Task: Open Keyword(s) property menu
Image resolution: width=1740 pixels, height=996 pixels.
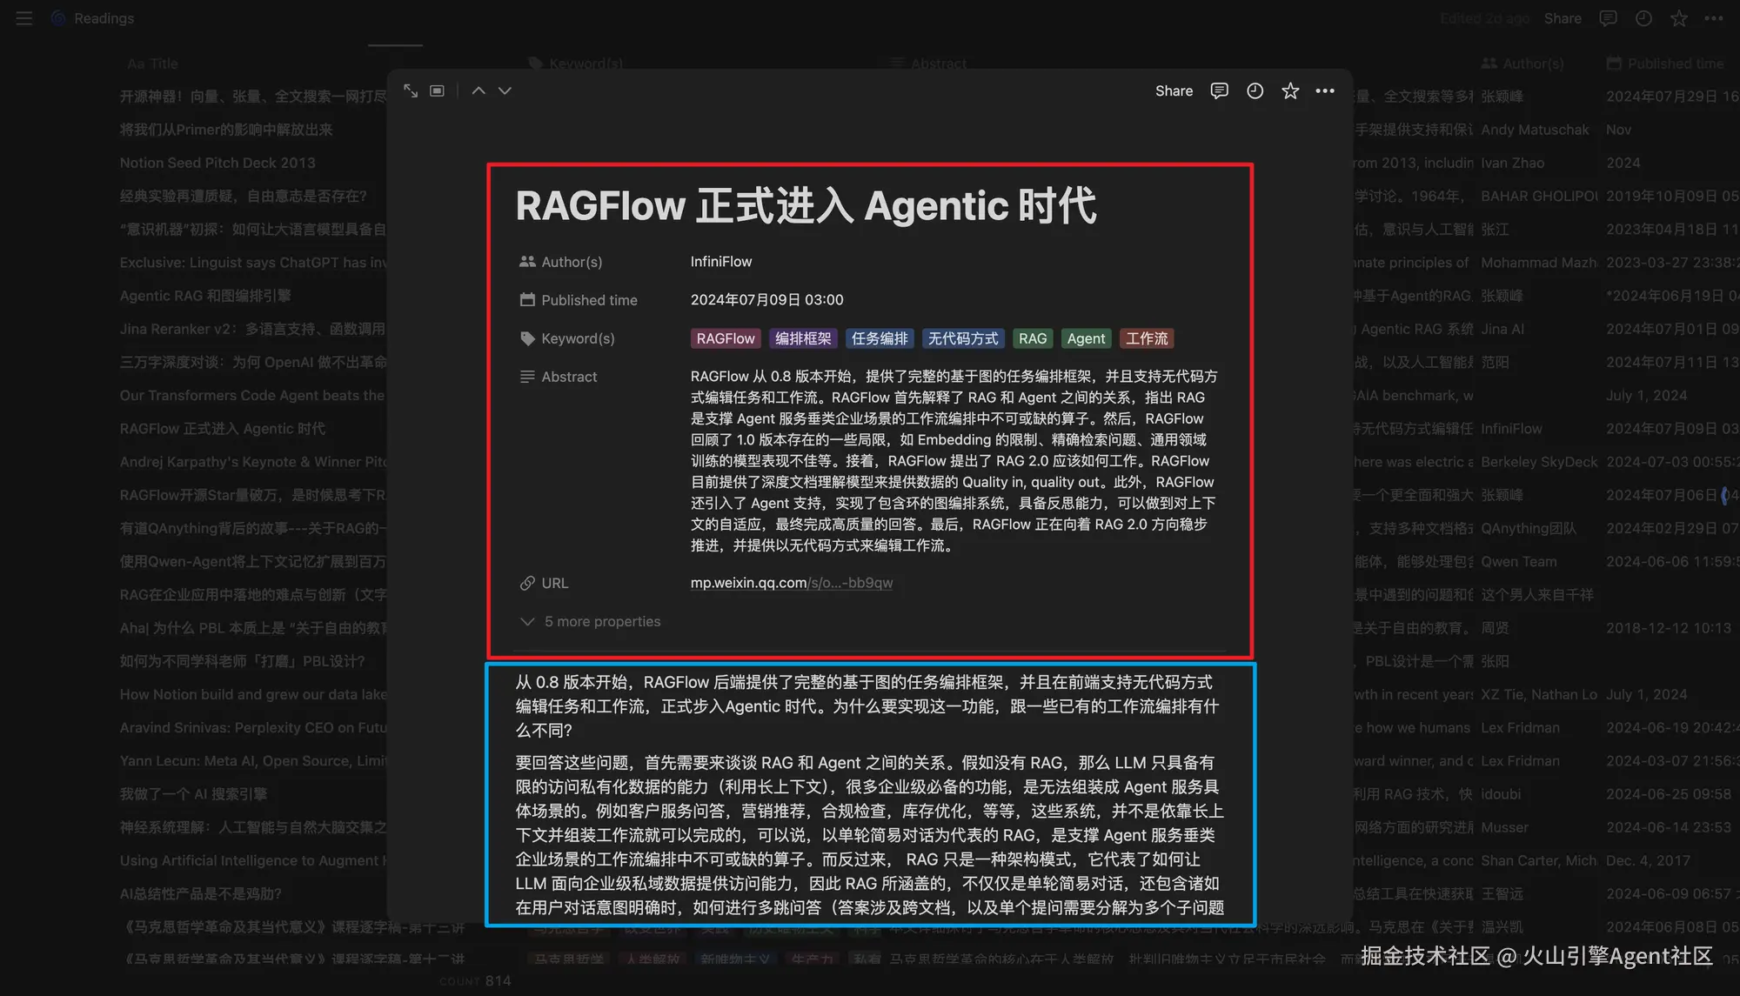Action: 577,338
